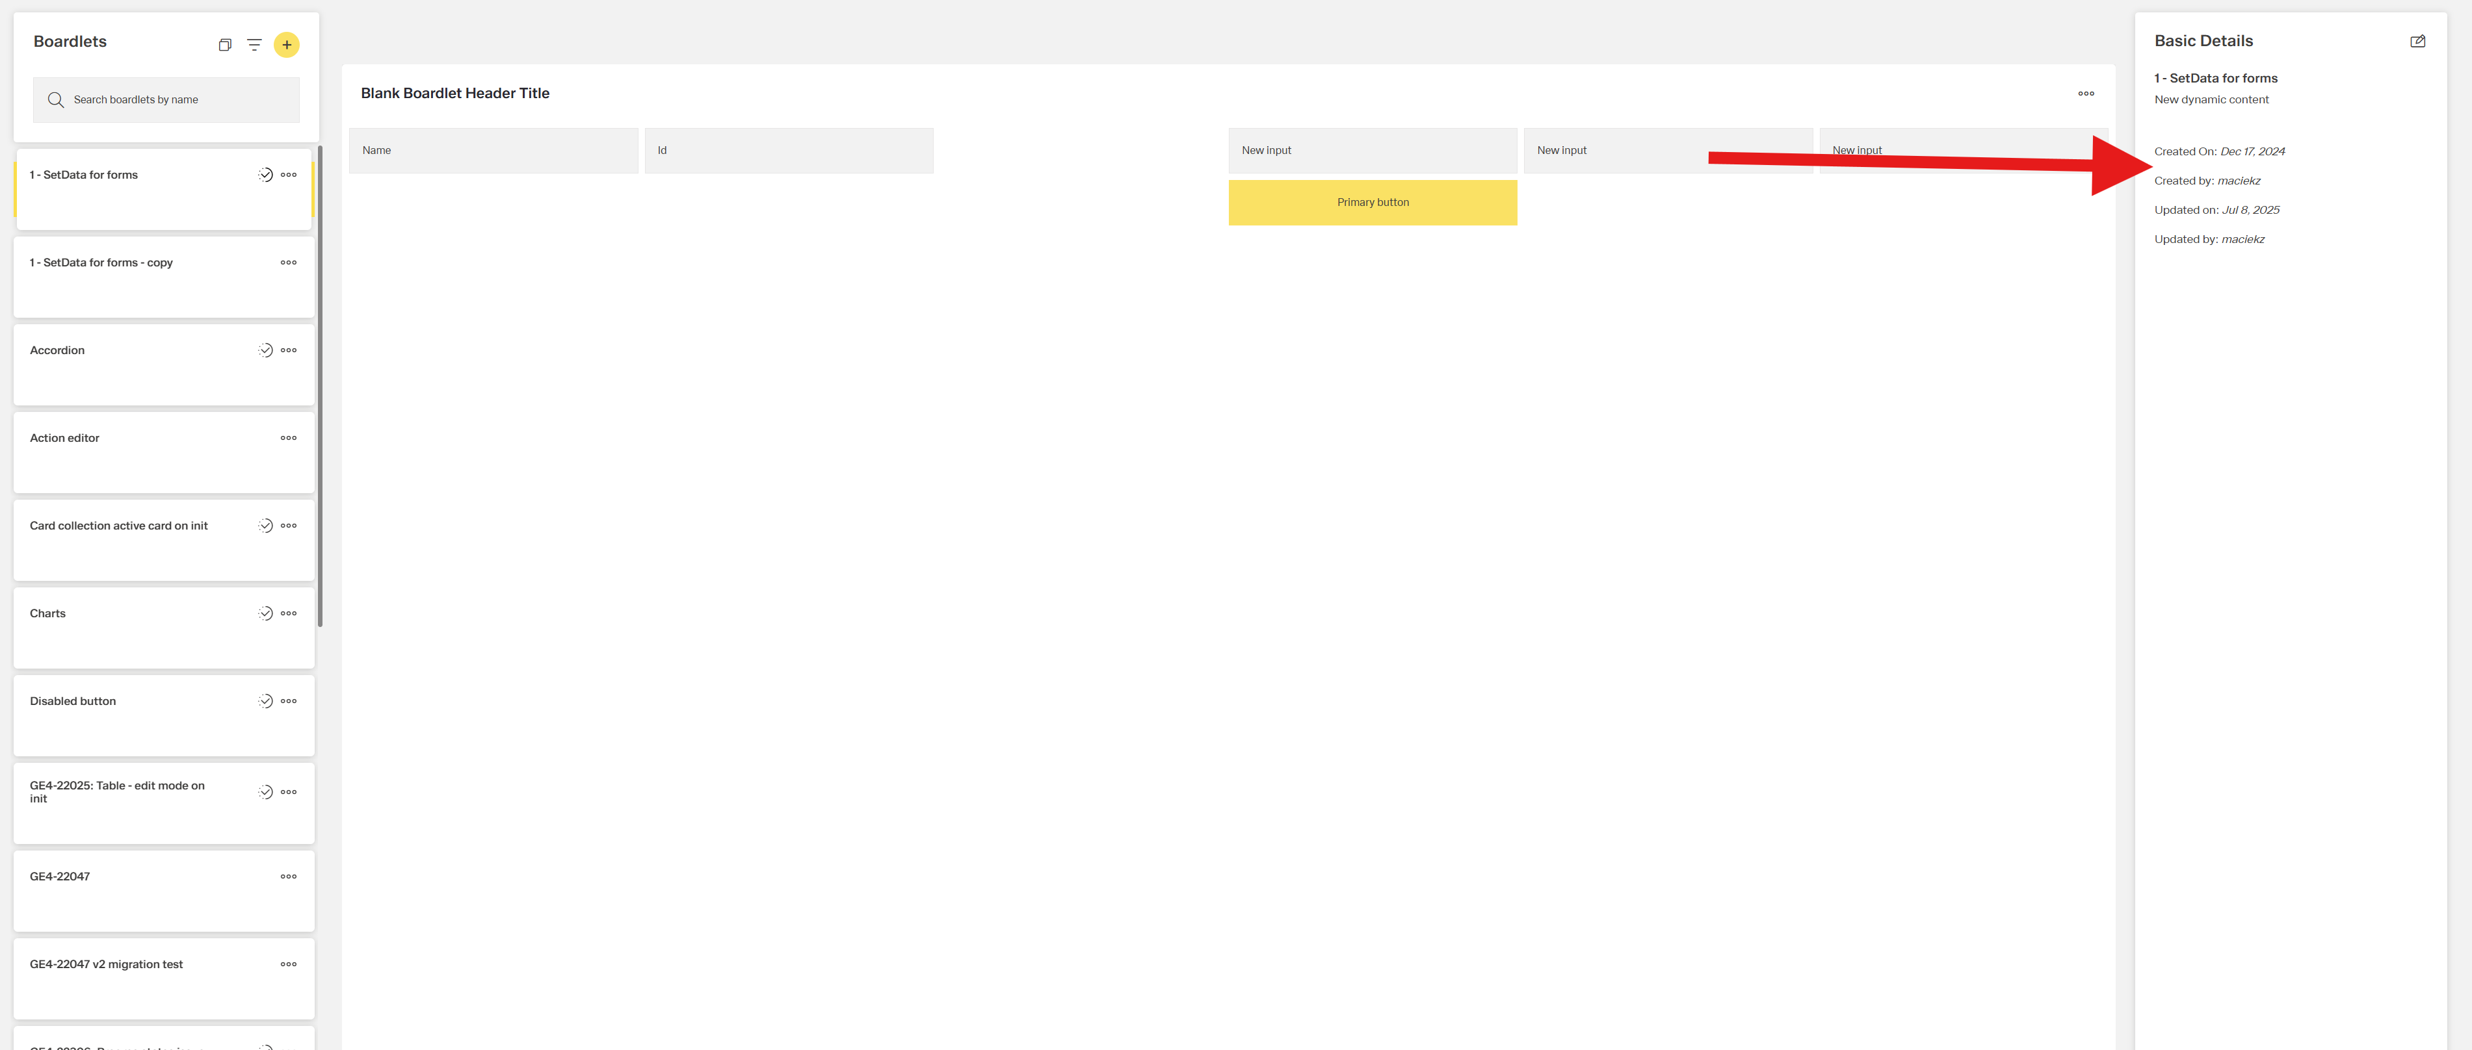Click the sync status icon on Accordion boardlet
The height and width of the screenshot is (1050, 2472).
265,349
